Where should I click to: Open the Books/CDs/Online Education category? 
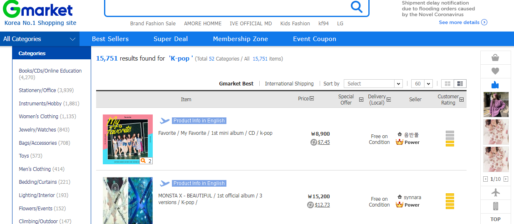[x=50, y=71]
